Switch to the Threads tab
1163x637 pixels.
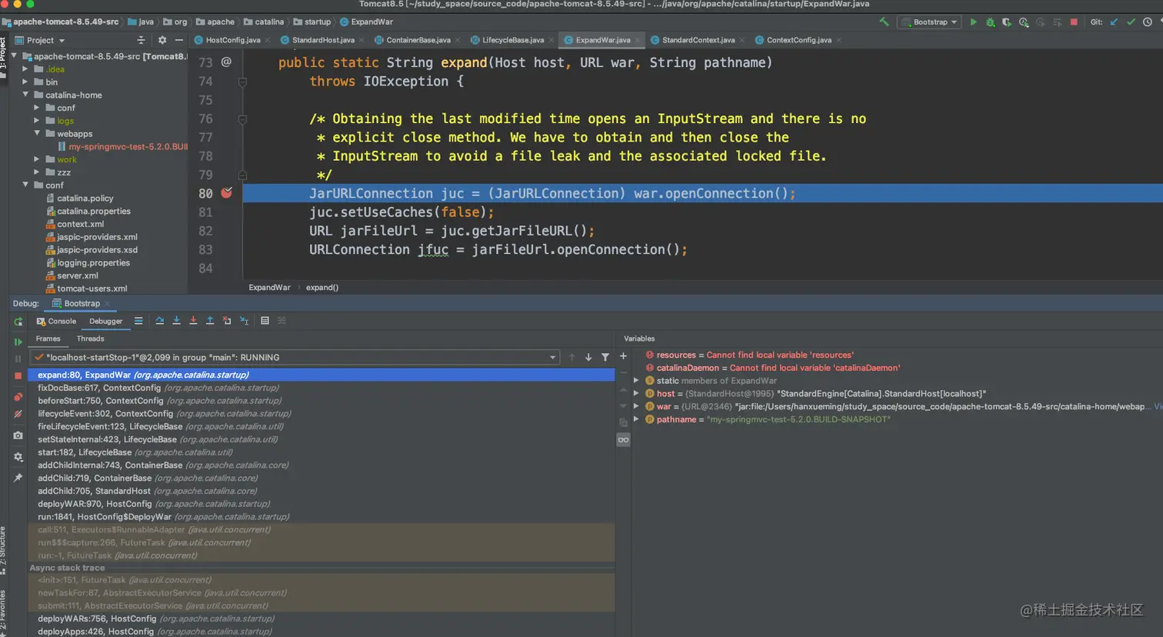[90, 339]
